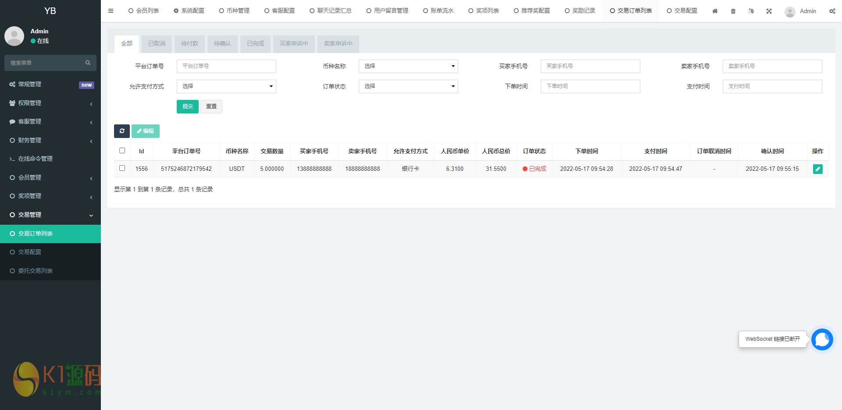Screen dimensions: 842x410
Task: Focus the 平台订单号 input field
Action: click(x=226, y=66)
